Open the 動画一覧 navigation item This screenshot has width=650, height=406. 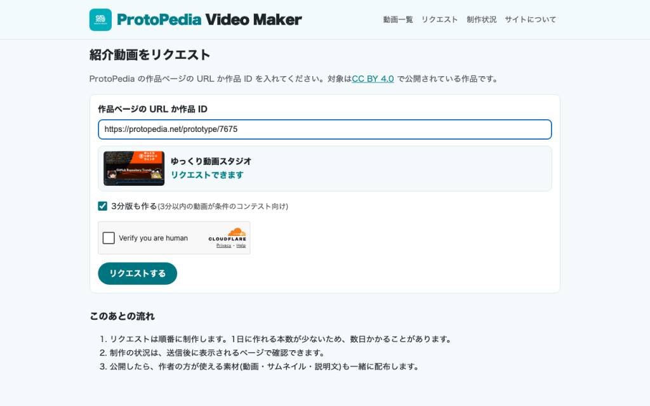pyautogui.click(x=398, y=20)
